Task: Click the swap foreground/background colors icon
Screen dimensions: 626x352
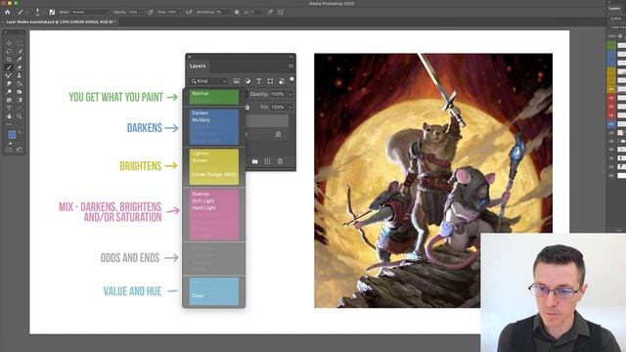Action: [x=20, y=133]
